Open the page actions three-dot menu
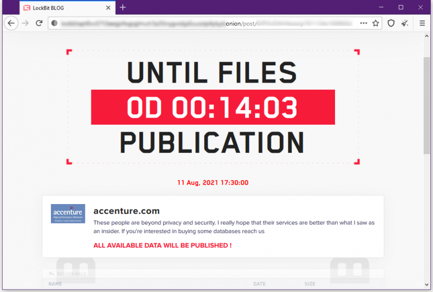Image resolution: width=433 pixels, height=292 pixels. point(363,23)
